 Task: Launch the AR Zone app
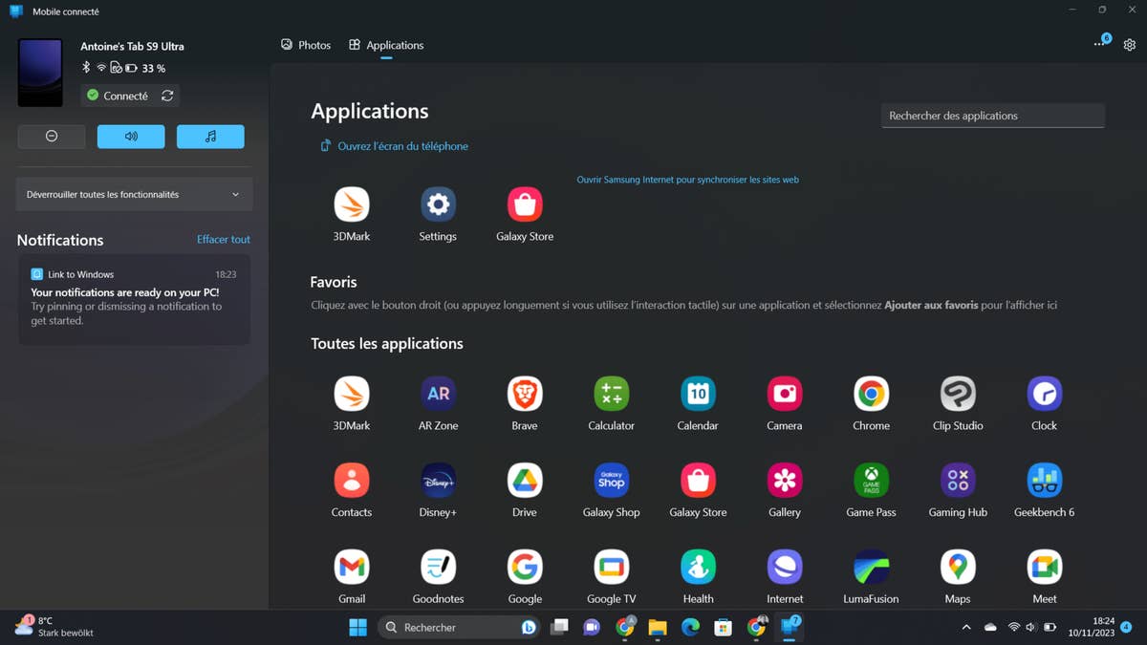tap(438, 395)
